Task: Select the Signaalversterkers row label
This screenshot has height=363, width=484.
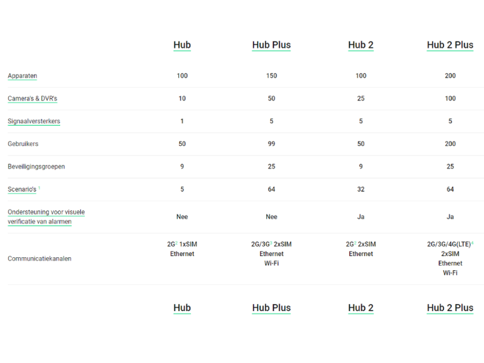Action: click(34, 121)
